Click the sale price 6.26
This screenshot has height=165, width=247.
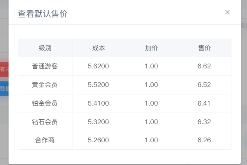tap(204, 140)
